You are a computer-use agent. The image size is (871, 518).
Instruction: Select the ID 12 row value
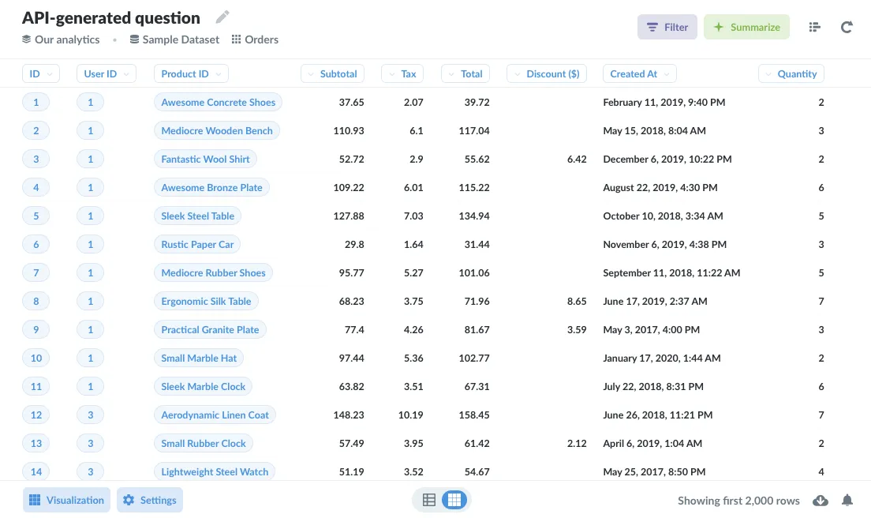[36, 415]
